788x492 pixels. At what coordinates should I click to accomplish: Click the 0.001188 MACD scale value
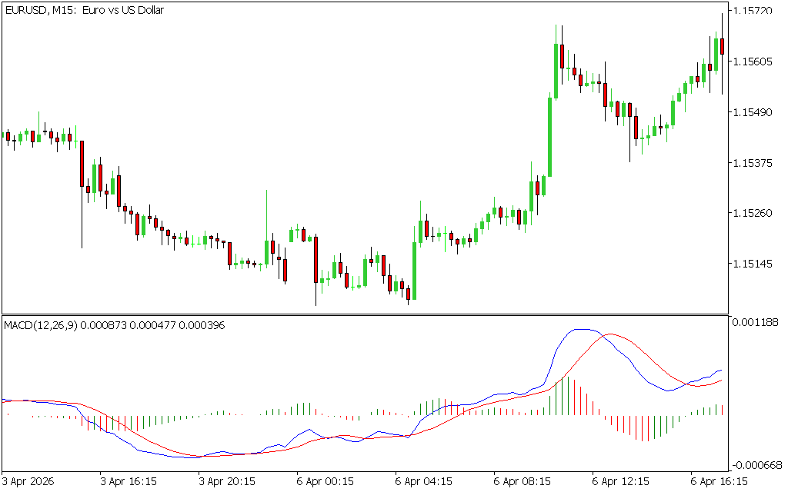758,323
